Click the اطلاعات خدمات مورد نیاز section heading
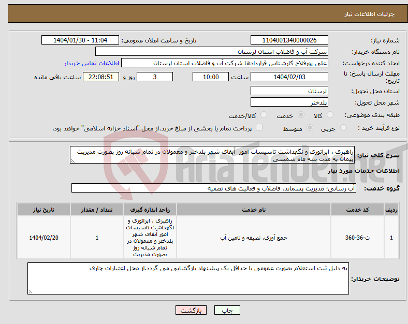Viewport: 408px width, 324px height. point(363,171)
